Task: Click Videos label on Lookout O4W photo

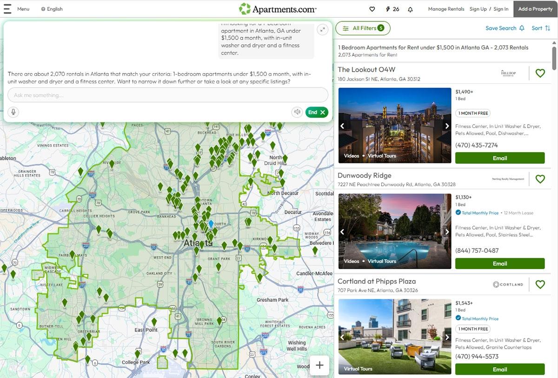Action: [352, 156]
